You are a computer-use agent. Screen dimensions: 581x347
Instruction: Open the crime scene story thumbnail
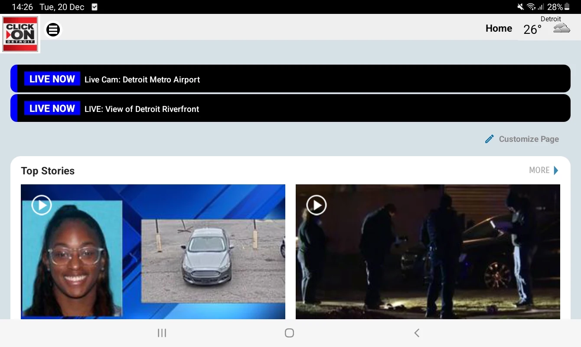pos(428,252)
